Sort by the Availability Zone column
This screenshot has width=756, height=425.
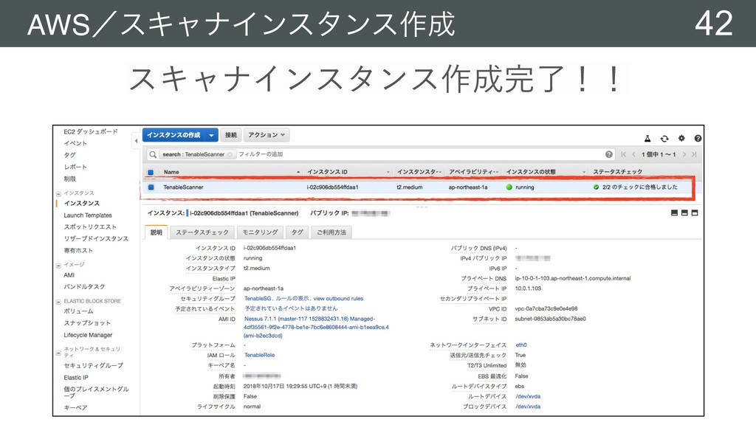pyautogui.click(x=473, y=172)
